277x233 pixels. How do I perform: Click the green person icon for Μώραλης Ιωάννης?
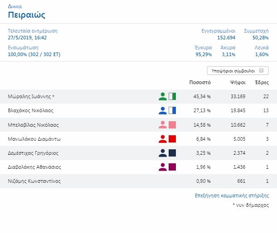tap(162, 96)
